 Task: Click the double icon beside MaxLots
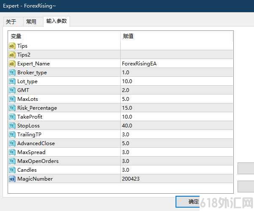tap(12, 99)
